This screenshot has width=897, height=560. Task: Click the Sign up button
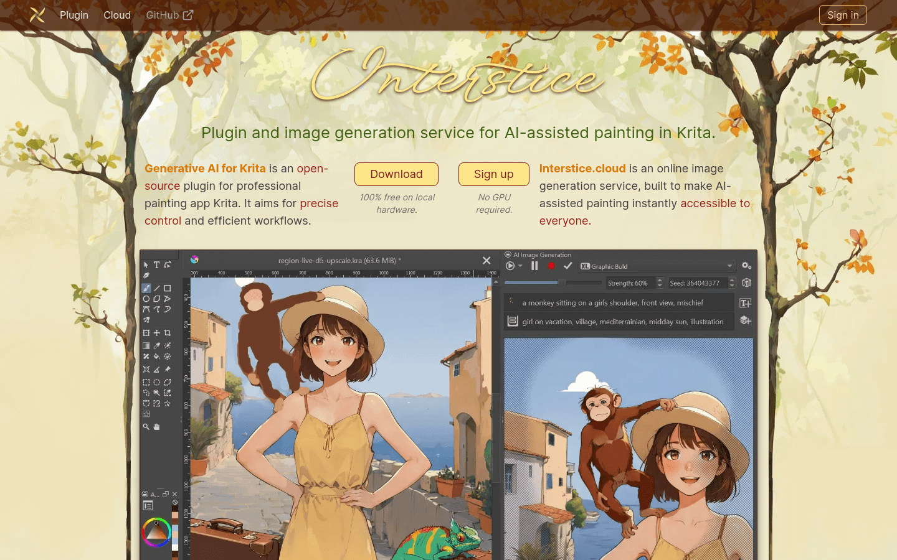tap(494, 174)
